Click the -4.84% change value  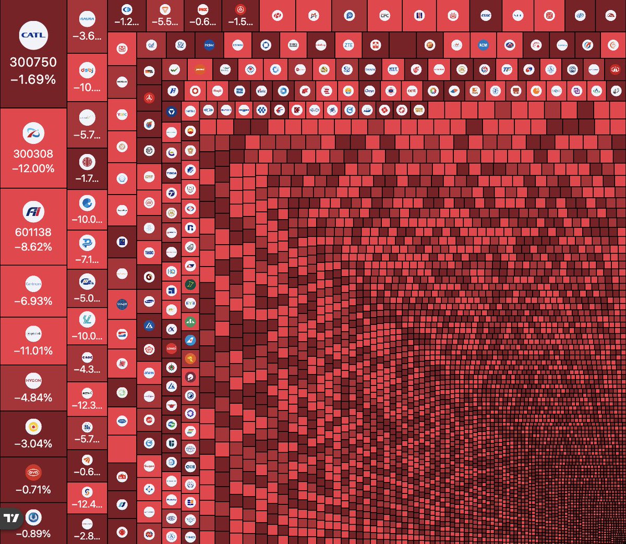pos(33,397)
